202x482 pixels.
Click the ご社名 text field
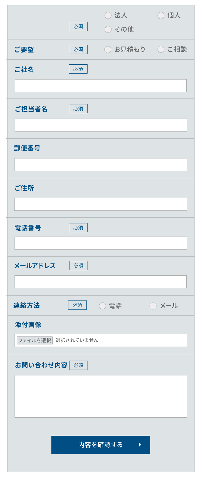100,86
